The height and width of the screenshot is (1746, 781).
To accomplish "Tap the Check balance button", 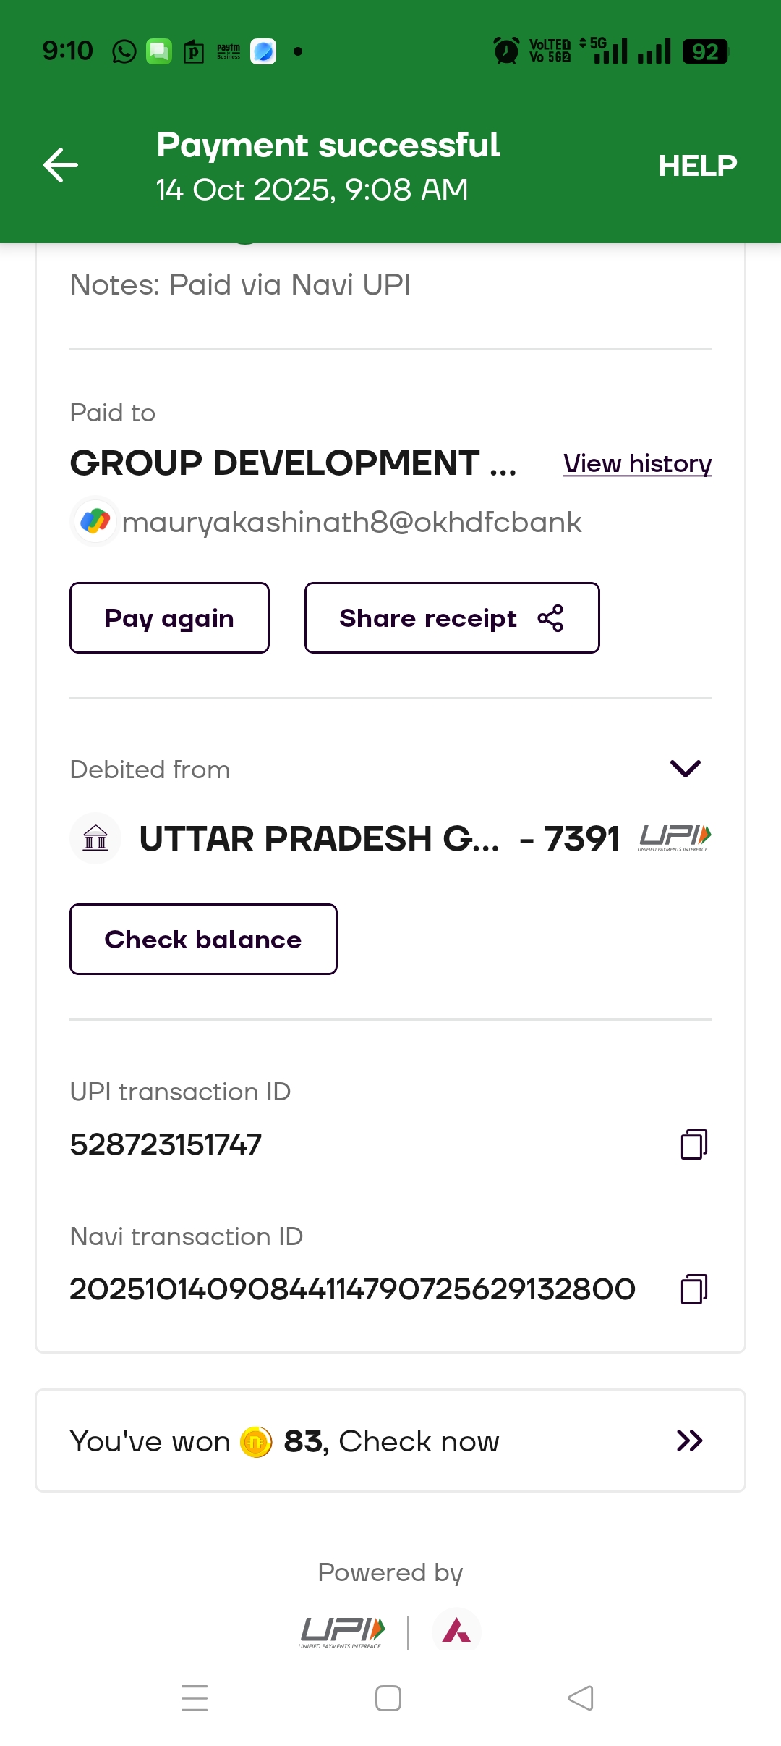I will 203,939.
